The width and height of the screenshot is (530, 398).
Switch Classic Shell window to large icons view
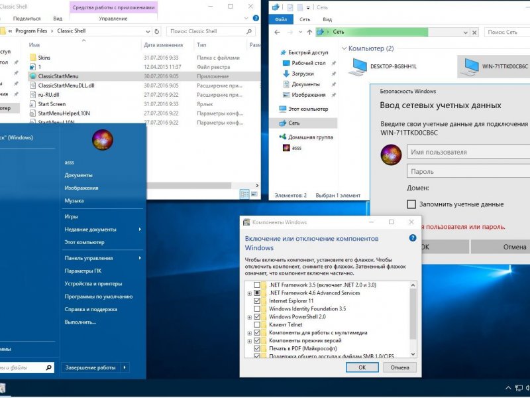coord(254,194)
